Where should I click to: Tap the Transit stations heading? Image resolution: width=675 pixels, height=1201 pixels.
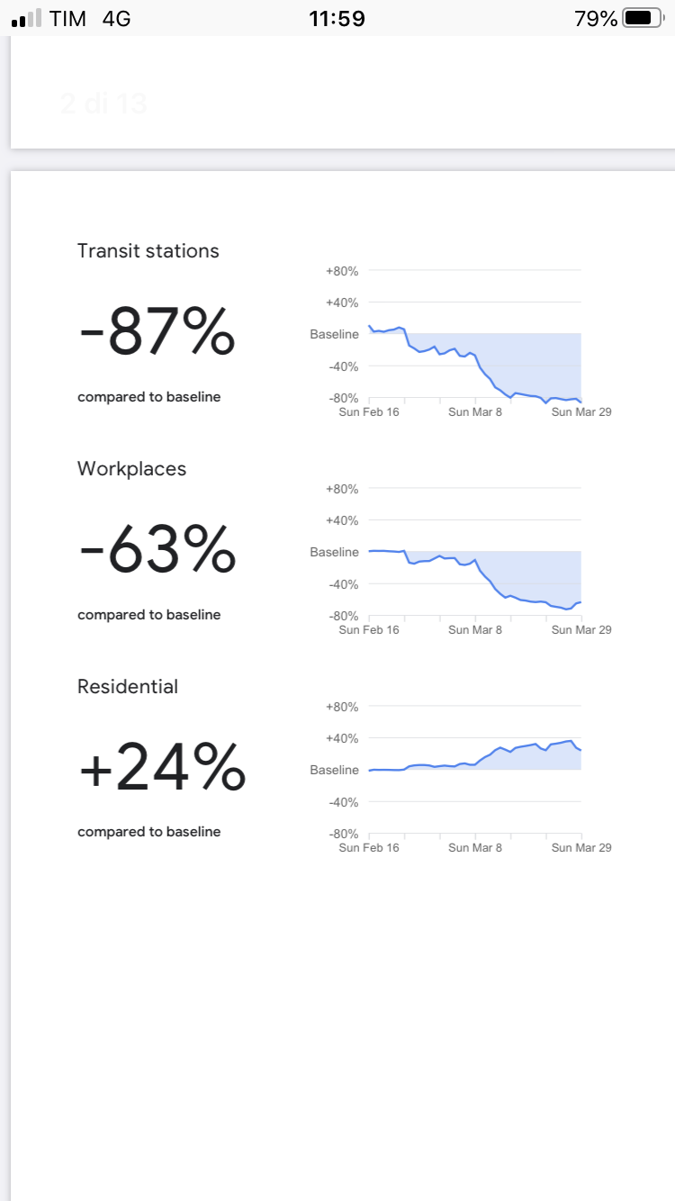click(148, 251)
